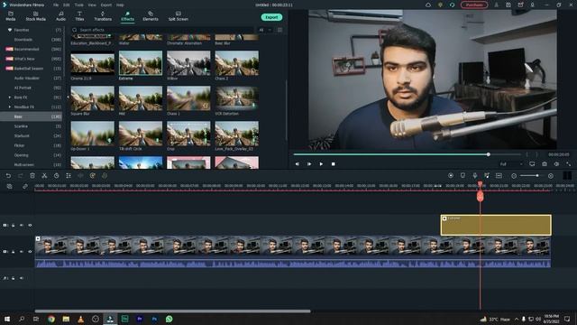The height and width of the screenshot is (325, 577).
Task: Open the user account icon
Action: tap(496, 5)
